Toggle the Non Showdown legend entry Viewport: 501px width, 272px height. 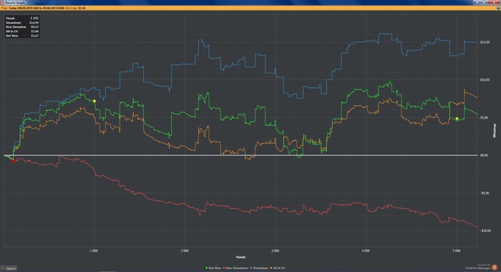[x=235, y=268]
